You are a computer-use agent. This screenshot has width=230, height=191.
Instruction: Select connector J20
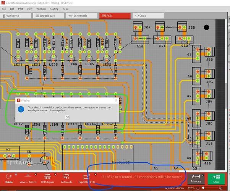pyautogui.click(x=209, y=116)
